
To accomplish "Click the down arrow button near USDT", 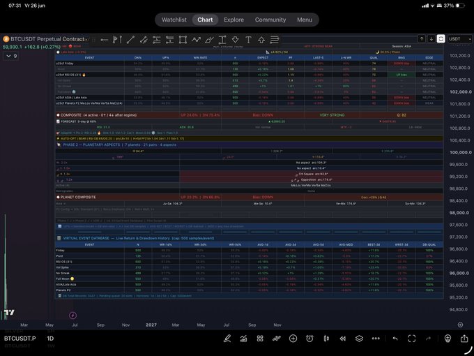I will pos(431,39).
